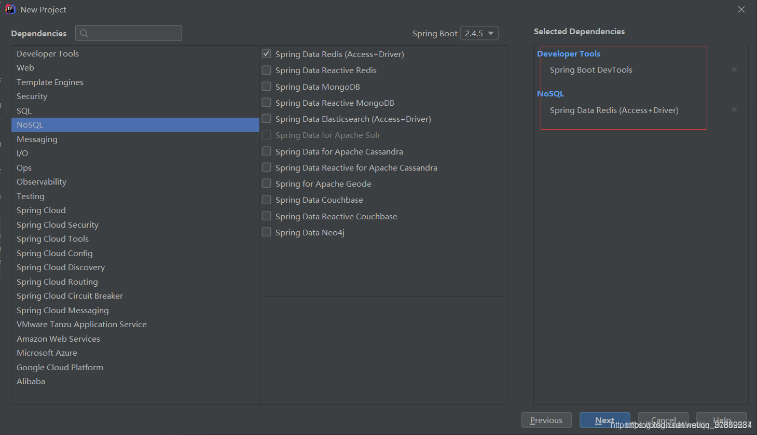757x435 pixels.
Task: Cancel the New Project wizard
Action: [x=663, y=420]
